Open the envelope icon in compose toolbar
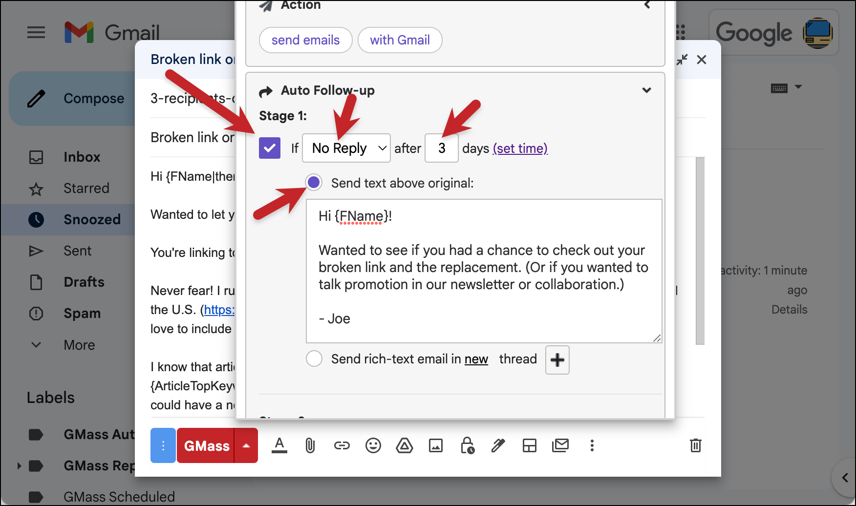The height and width of the screenshot is (506, 856). point(561,445)
